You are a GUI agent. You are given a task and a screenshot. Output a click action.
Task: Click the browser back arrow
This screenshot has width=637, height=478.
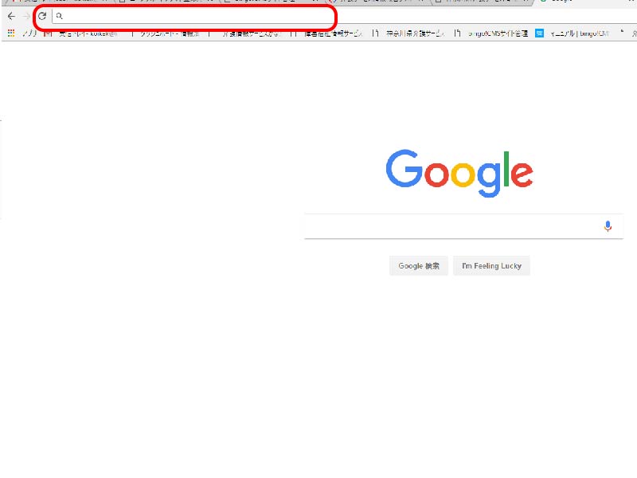[x=11, y=16]
